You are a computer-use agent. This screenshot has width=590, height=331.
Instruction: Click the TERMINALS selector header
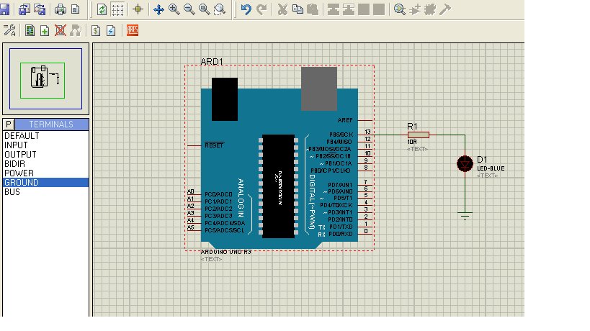pos(52,124)
